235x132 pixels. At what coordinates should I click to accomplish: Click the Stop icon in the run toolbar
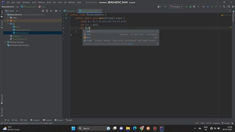coord(198,7)
